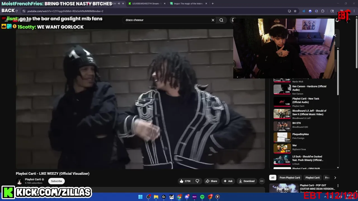Subscribe to Playboi Carti channel
The height and width of the screenshot is (201, 358).
pyautogui.click(x=56, y=181)
